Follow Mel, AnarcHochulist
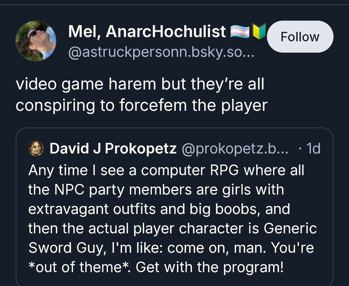The image size is (349, 286). (299, 36)
